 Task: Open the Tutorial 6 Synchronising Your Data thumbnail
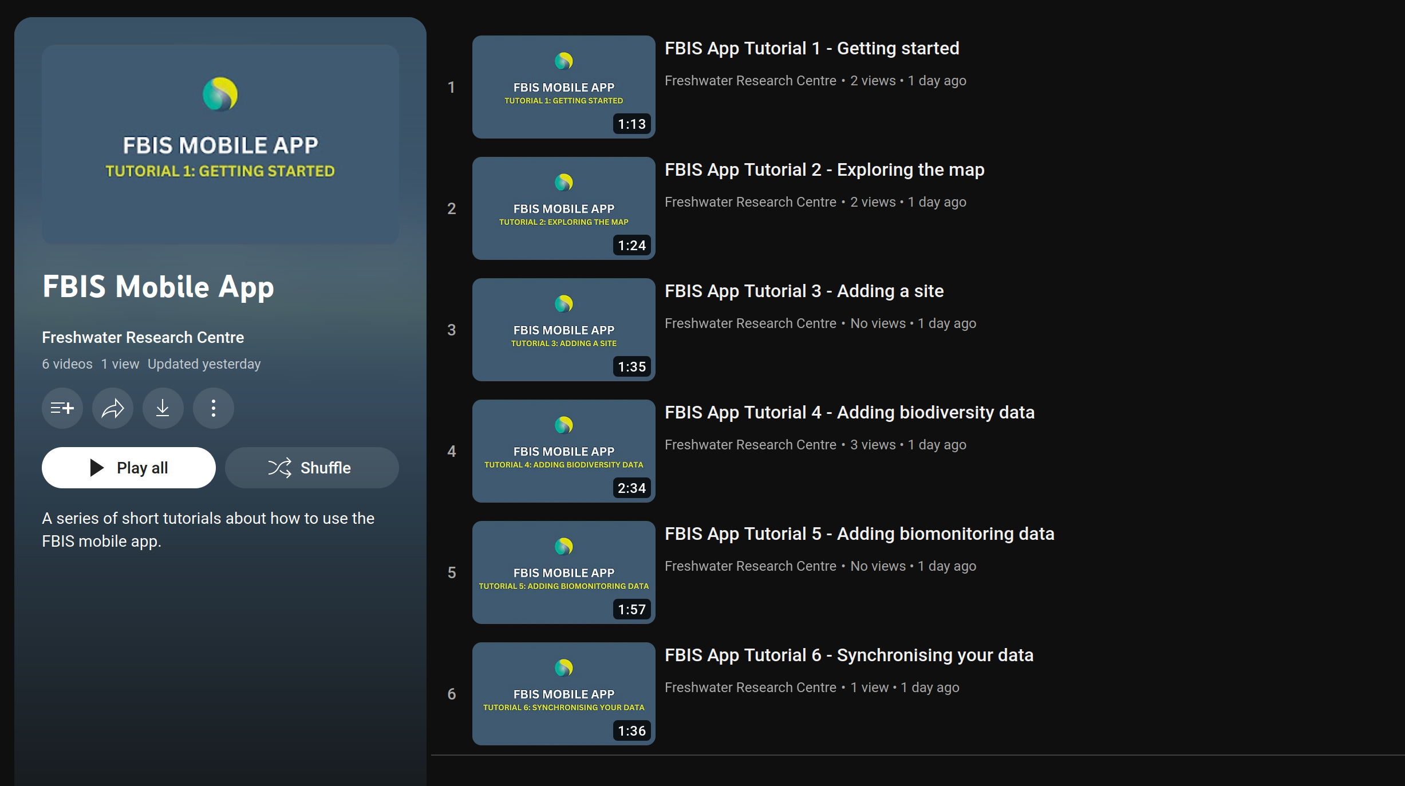pos(564,694)
